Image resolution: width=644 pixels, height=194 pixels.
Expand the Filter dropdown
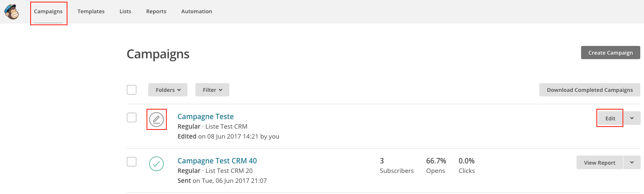pyautogui.click(x=212, y=90)
